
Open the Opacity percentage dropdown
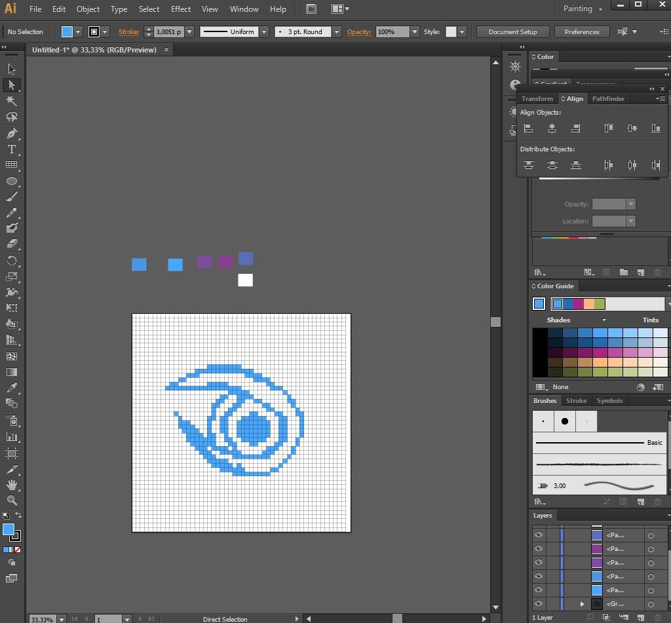click(x=414, y=31)
